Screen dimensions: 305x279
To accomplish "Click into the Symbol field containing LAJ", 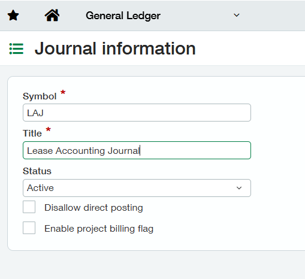I will tap(137, 113).
